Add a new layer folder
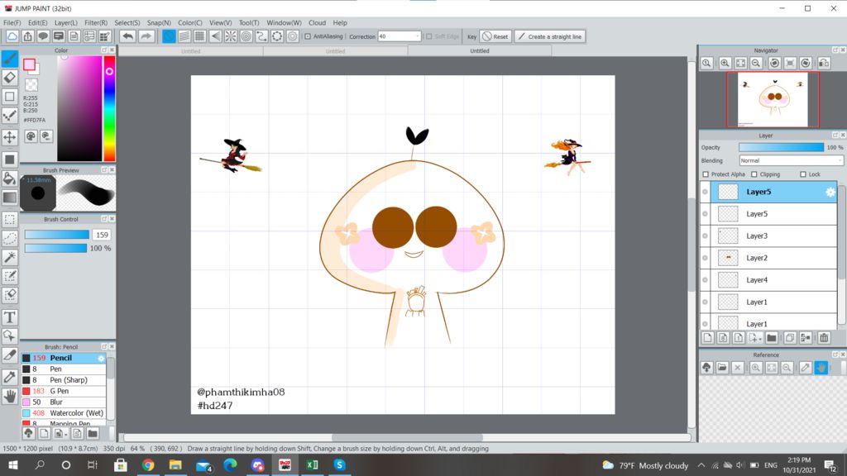This screenshot has width=847, height=476. pos(772,338)
